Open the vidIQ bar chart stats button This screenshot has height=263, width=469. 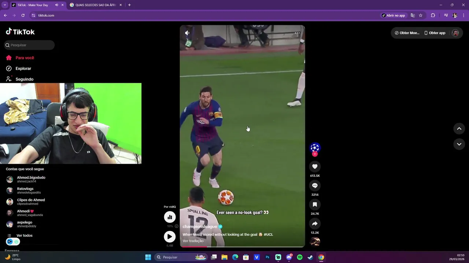coord(170,217)
